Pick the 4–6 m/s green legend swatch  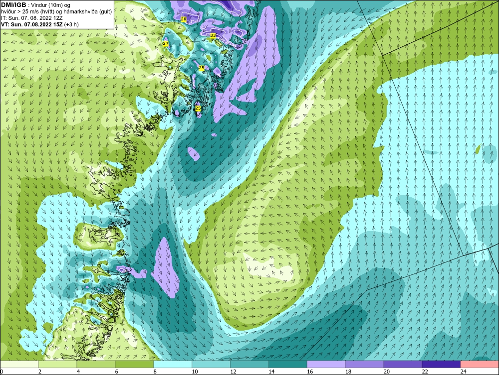click(96, 364)
